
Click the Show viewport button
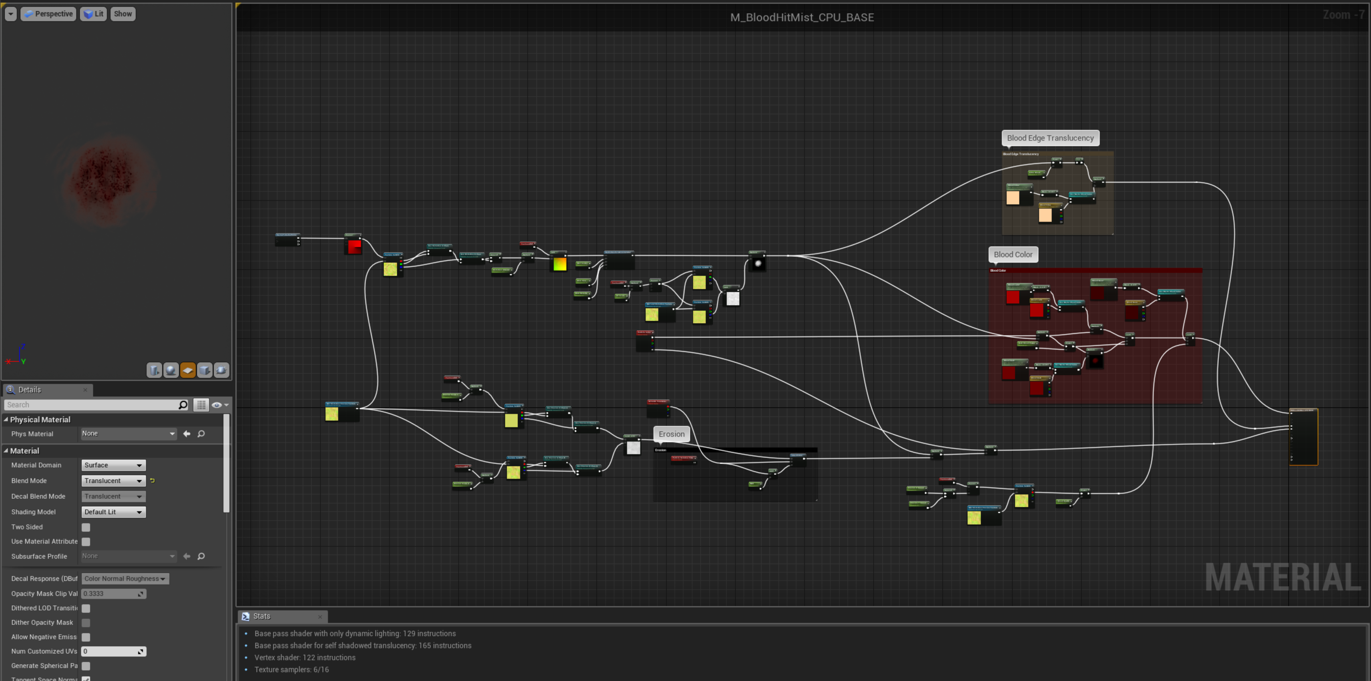(123, 14)
